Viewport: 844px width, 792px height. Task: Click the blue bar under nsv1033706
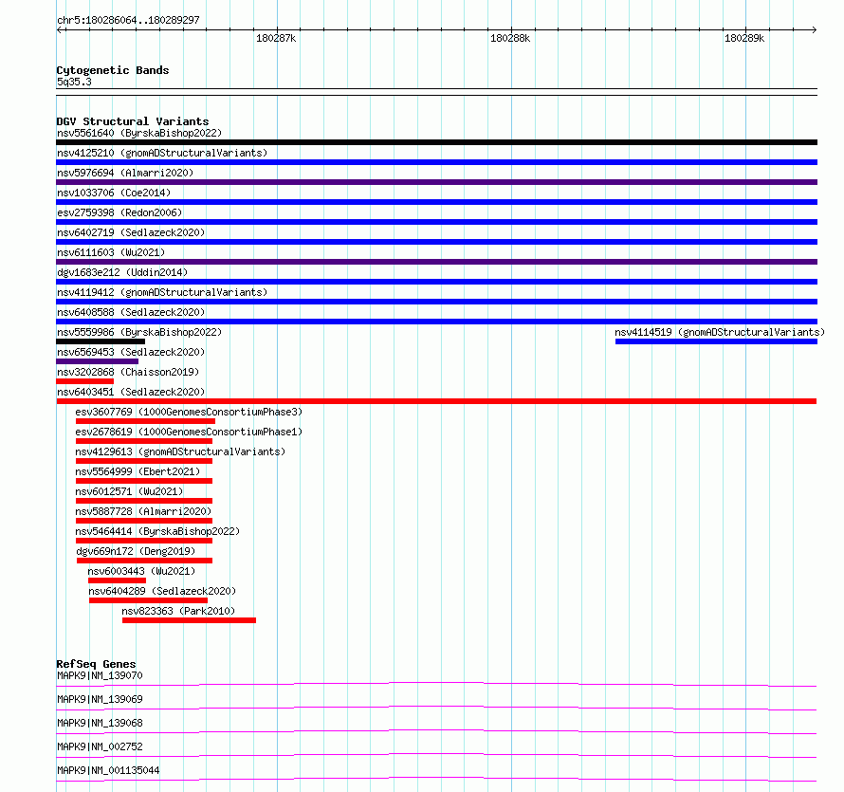click(x=436, y=202)
